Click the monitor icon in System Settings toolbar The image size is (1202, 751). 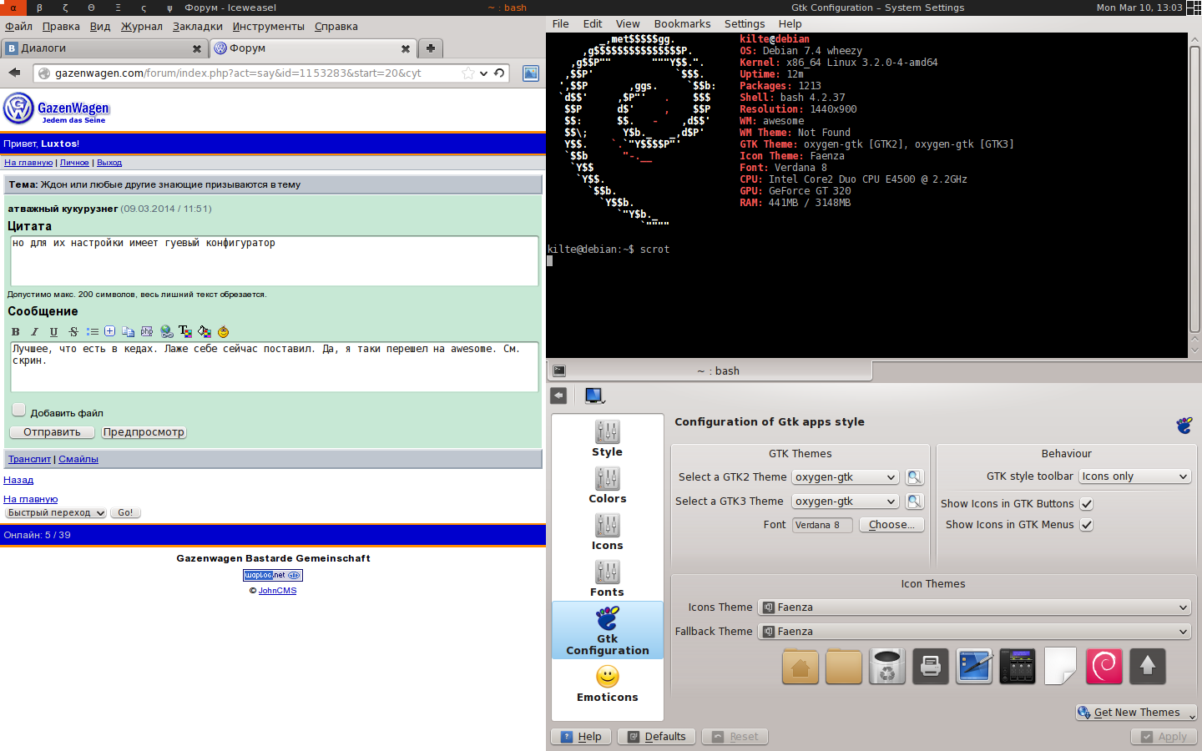594,396
